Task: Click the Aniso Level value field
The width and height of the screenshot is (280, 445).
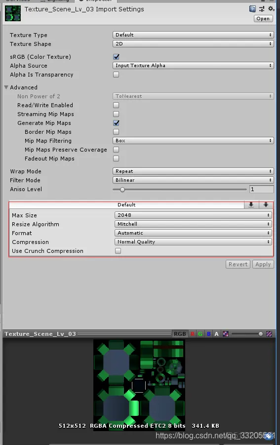Action: point(261,189)
